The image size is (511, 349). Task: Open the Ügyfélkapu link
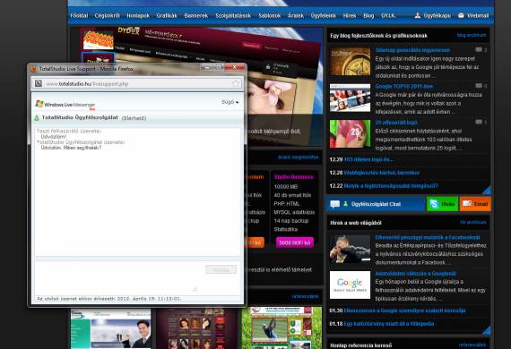click(437, 15)
